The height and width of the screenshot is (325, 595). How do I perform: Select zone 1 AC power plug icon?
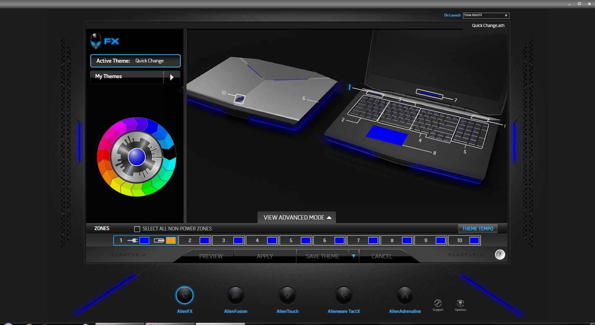[133, 240]
